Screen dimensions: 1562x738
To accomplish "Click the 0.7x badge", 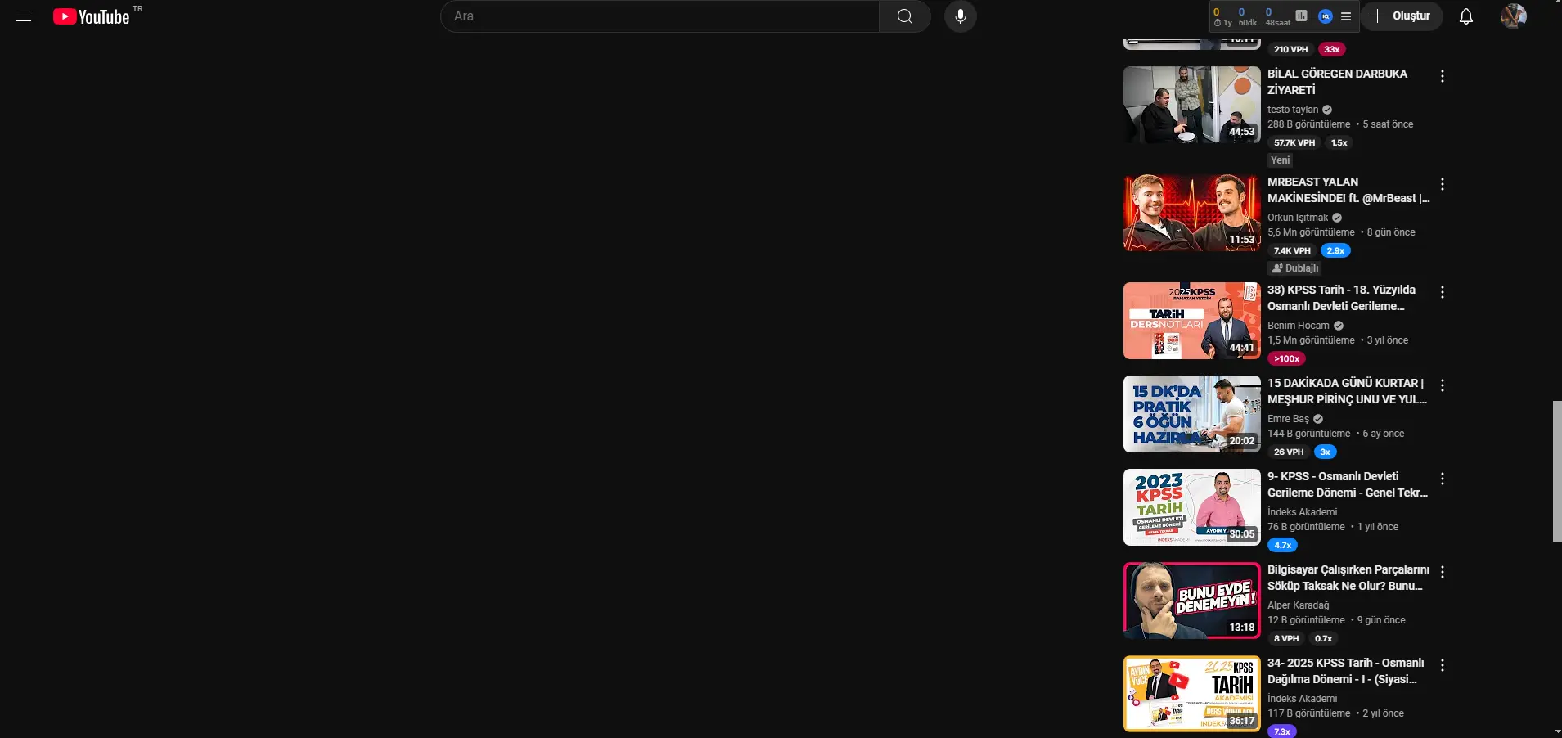I will (x=1323, y=638).
